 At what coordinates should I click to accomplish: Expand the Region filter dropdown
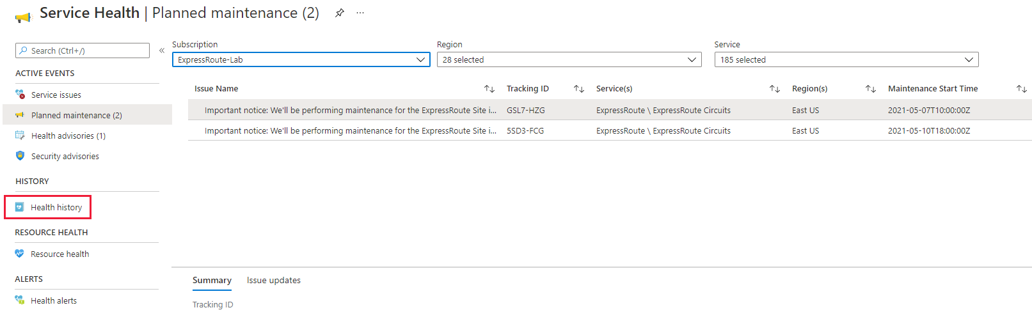click(569, 60)
